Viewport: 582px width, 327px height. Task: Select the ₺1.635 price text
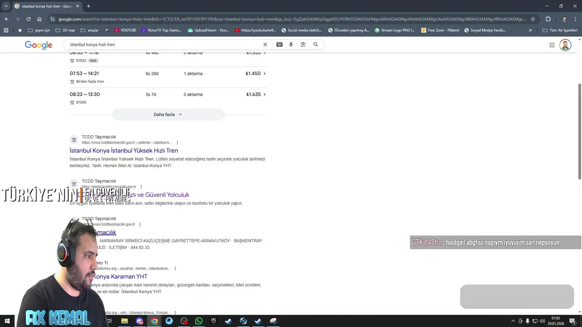[x=253, y=94]
